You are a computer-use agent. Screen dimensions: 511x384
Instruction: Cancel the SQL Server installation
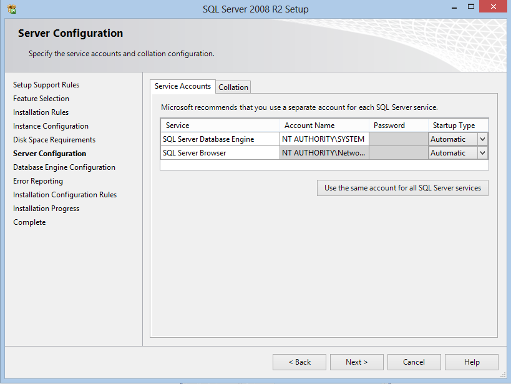coord(414,362)
